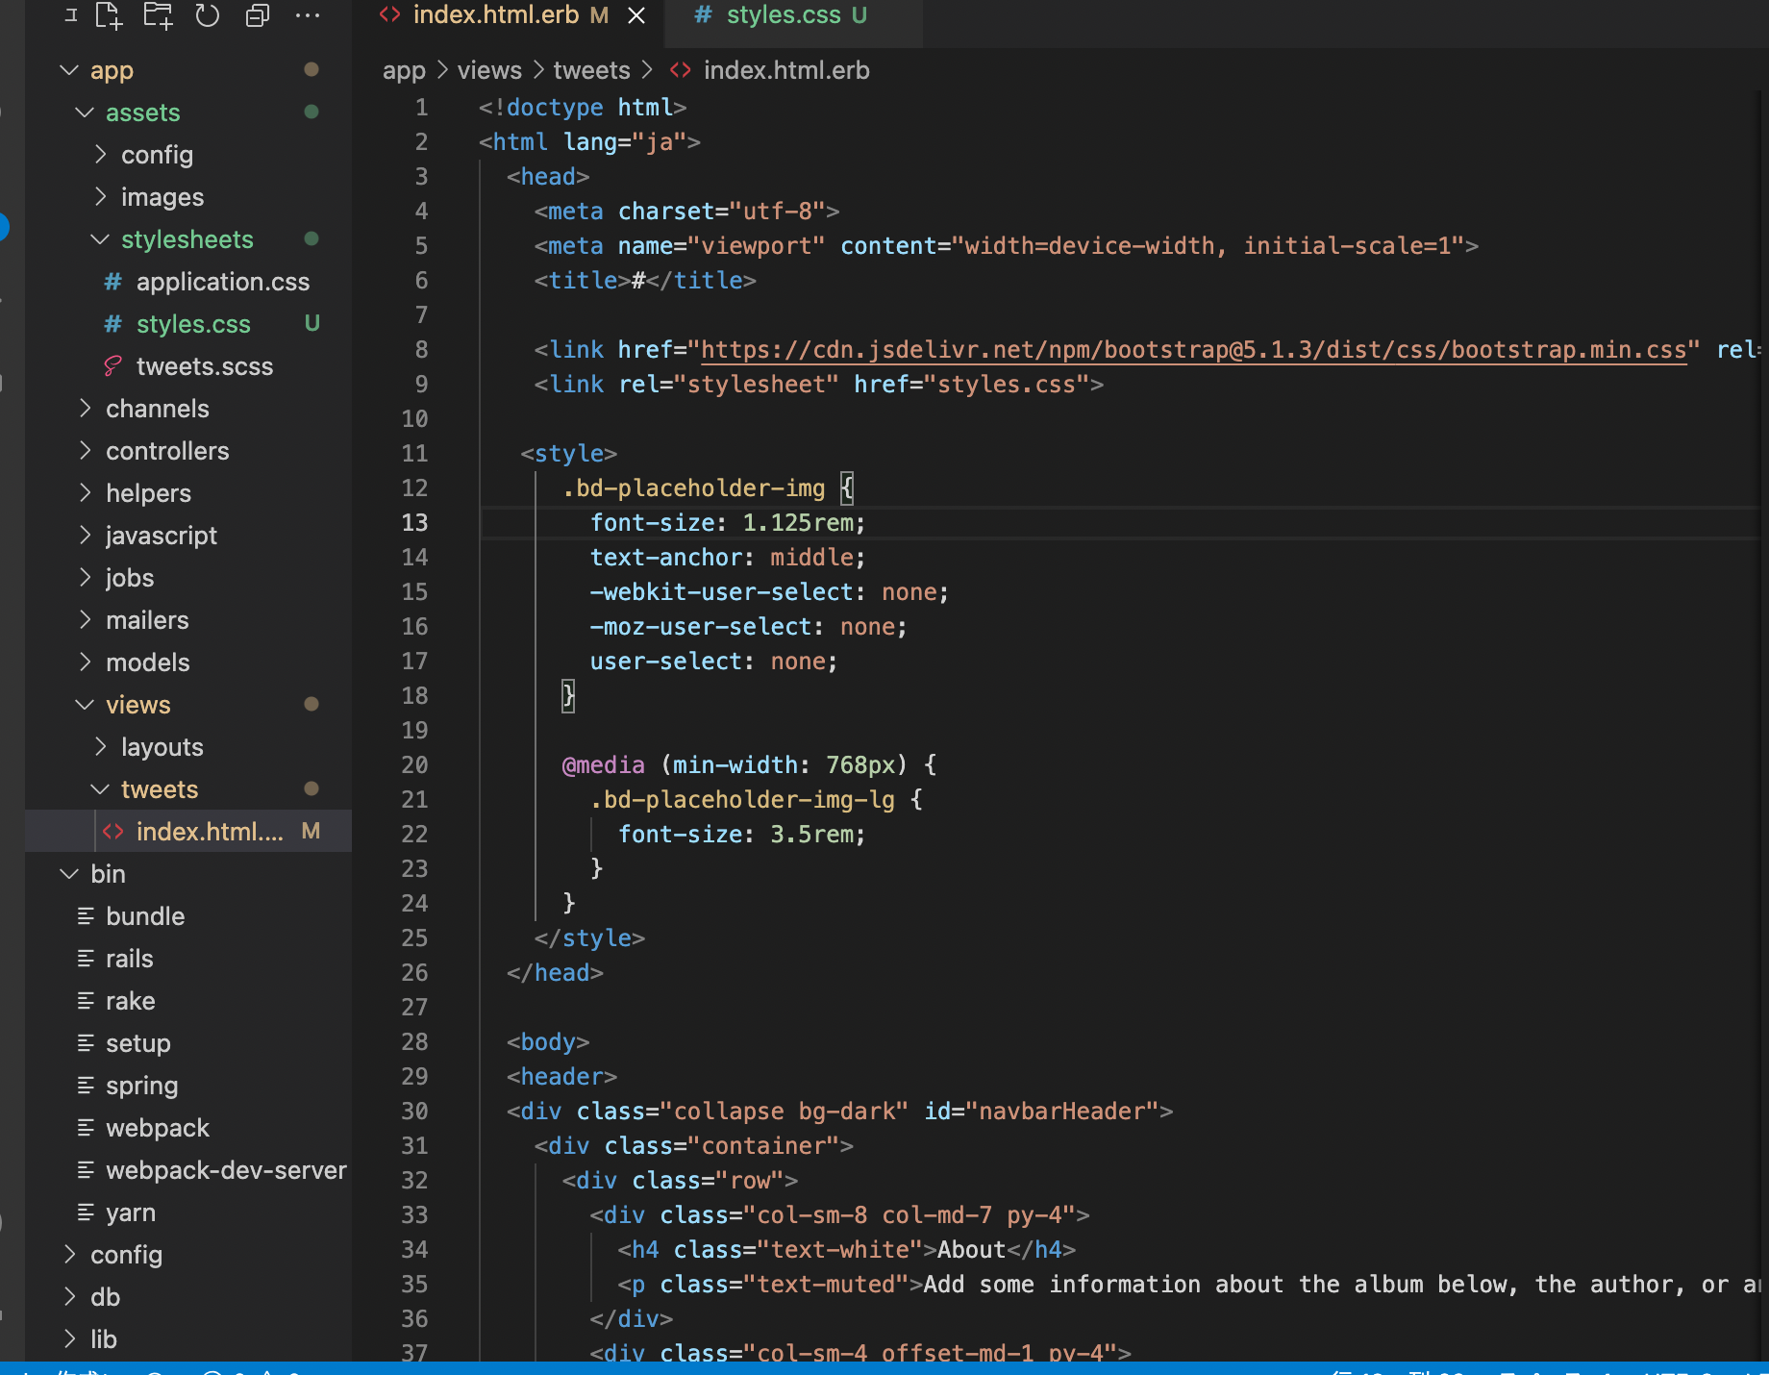Image resolution: width=1769 pixels, height=1375 pixels.
Task: Expand the controllers folder
Action: point(85,451)
